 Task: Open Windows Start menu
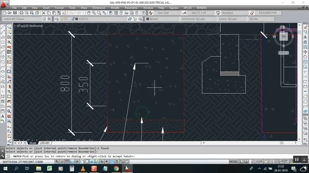click(x=5, y=169)
